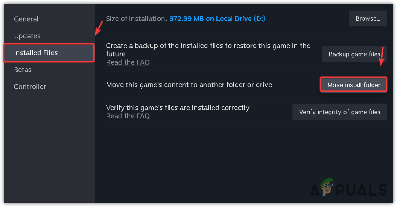Viewport: 397px width, 207px height.
Task: Open Read the FAQ under verify description
Action: 128,116
